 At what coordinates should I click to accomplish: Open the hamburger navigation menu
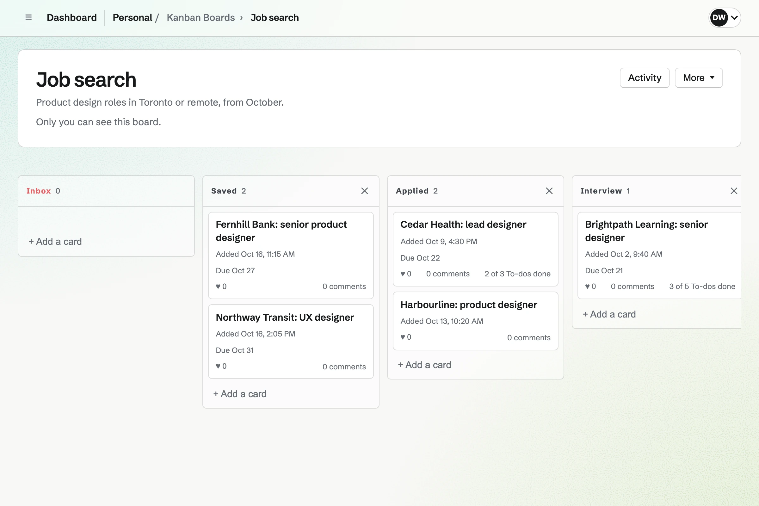point(28,17)
